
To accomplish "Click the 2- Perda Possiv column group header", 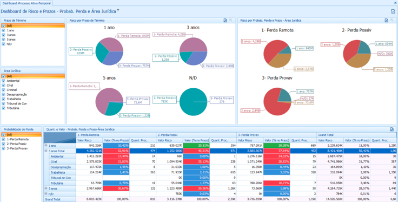I will pyautogui.click(x=196, y=135).
